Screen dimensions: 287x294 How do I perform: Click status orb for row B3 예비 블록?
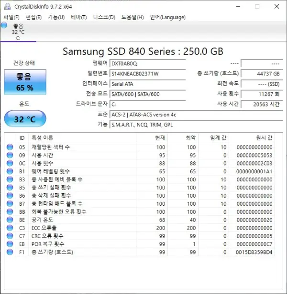point(10,179)
